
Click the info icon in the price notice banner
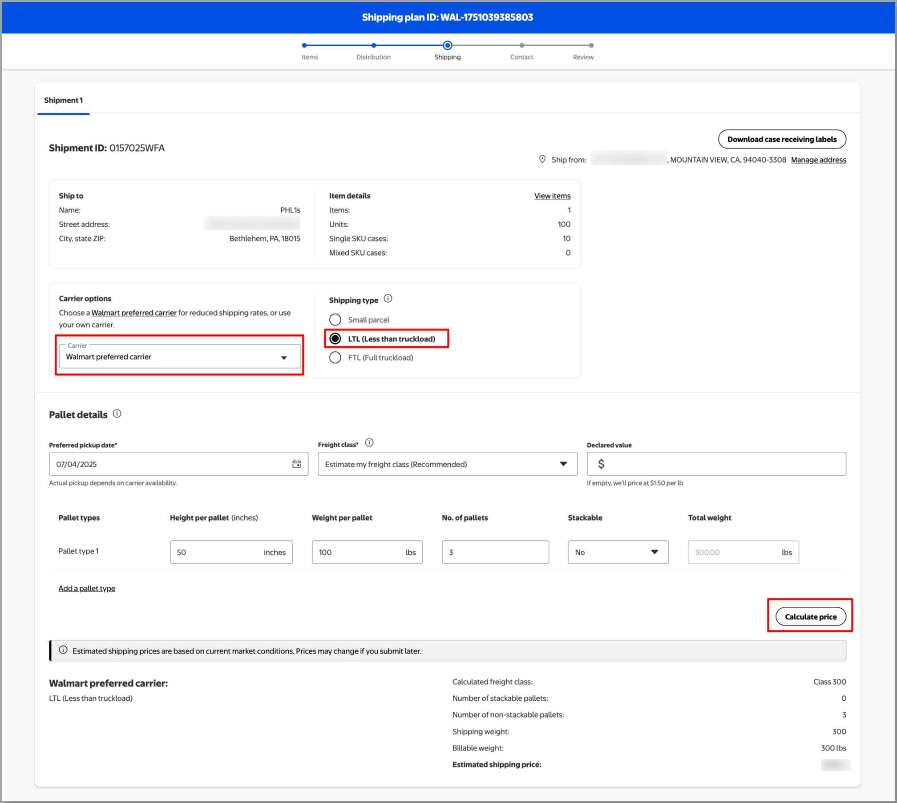point(63,650)
